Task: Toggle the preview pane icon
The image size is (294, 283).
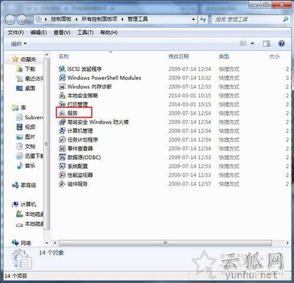Action: click(x=266, y=43)
